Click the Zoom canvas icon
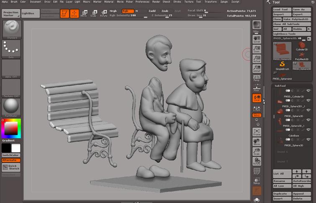The image size is (316, 203). click(257, 49)
